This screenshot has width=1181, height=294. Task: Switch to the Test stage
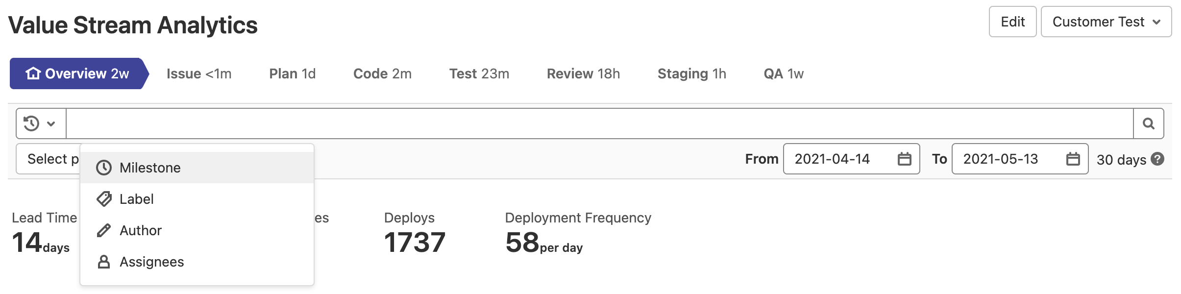479,73
